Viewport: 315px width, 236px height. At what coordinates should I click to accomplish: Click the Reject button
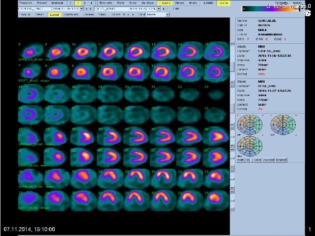pyautogui.click(x=281, y=160)
